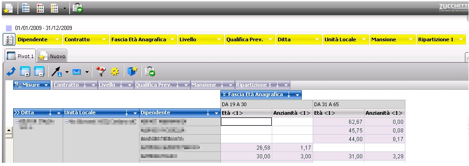Click the outlined empty cell in first row
This screenshot has width=469, height=166.
click(246, 122)
